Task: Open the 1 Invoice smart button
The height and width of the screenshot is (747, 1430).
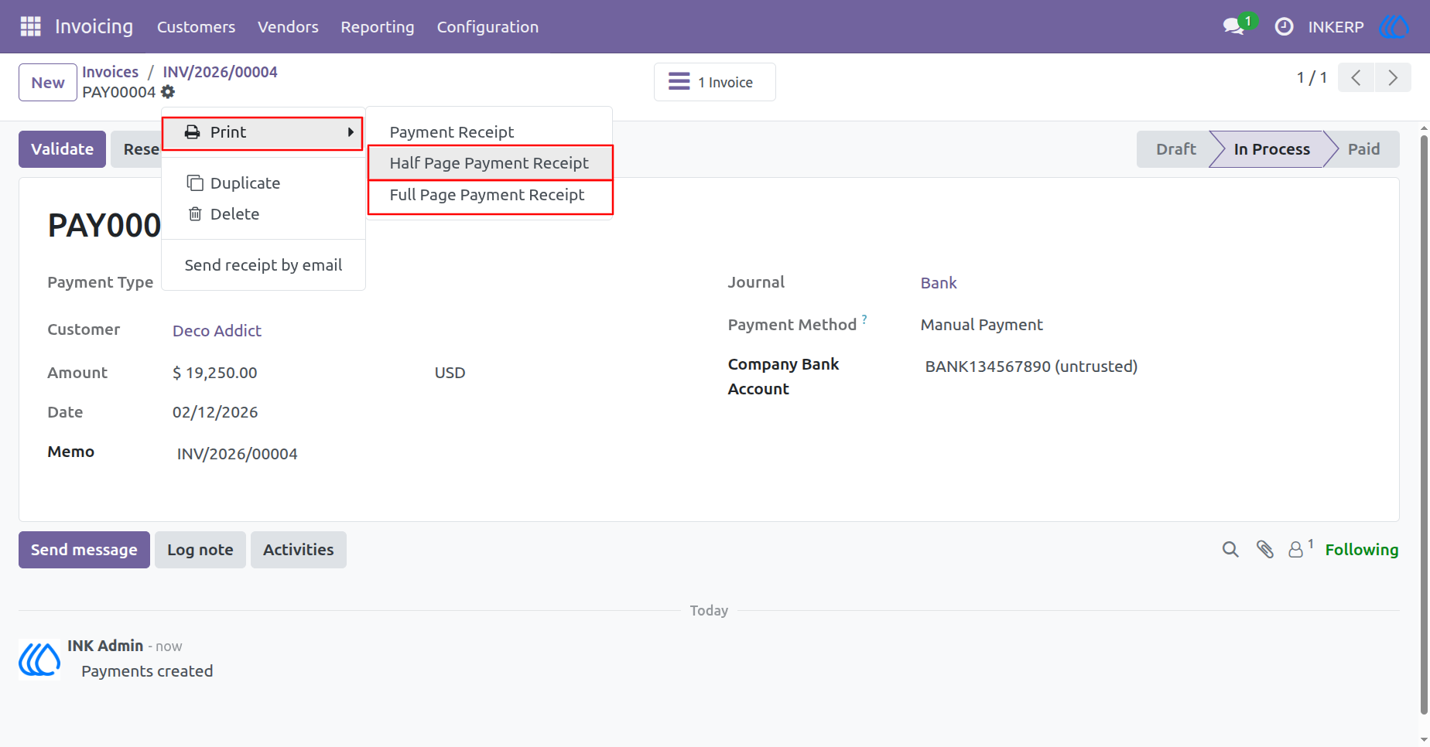Action: tap(714, 82)
